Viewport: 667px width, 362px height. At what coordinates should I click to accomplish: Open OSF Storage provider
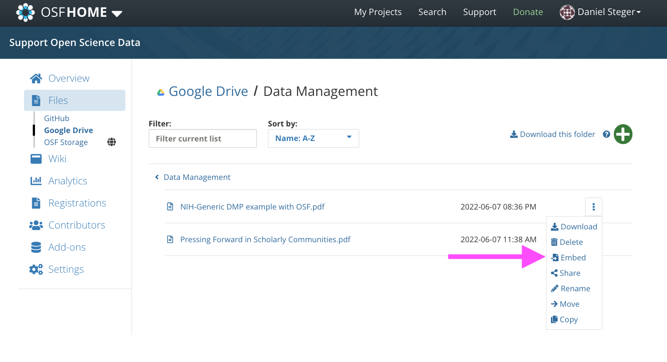[66, 142]
